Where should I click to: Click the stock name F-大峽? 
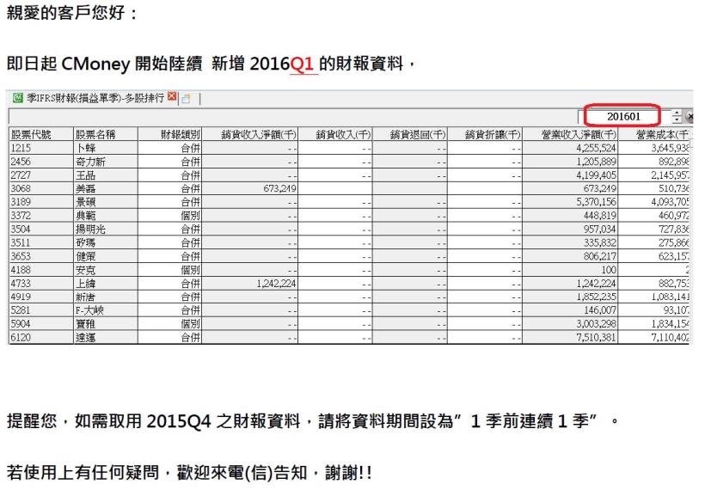89,310
